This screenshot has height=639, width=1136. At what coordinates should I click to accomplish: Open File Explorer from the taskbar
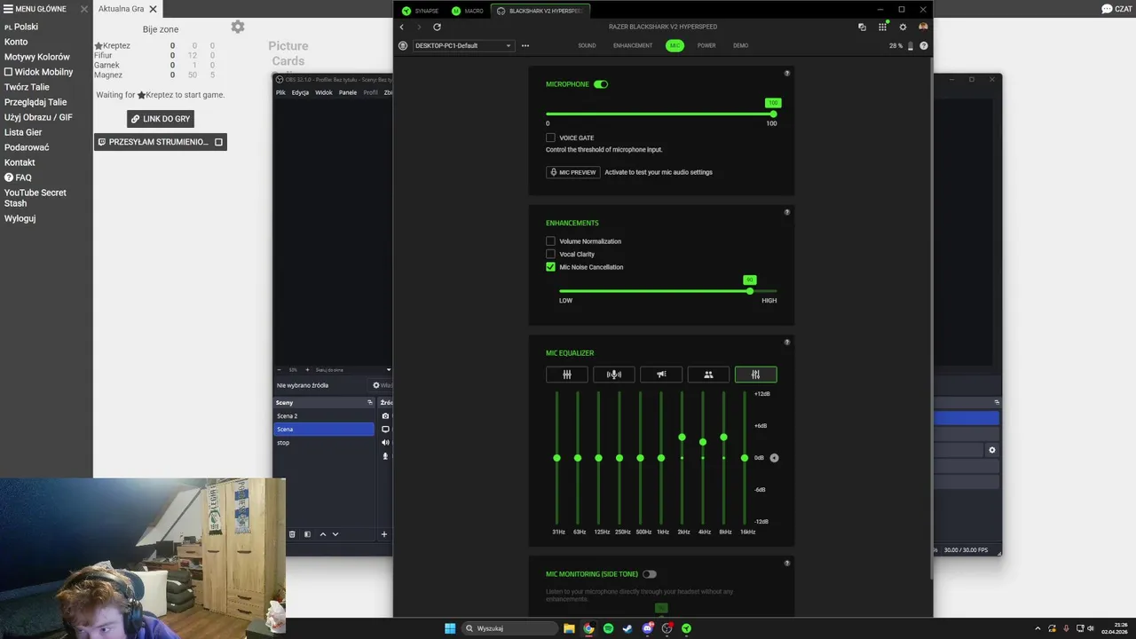pyautogui.click(x=570, y=628)
